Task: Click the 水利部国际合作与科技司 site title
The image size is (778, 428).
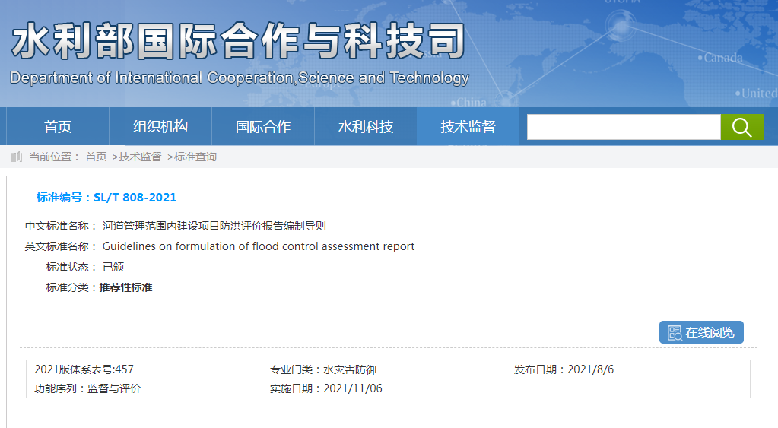Action: pyautogui.click(x=237, y=40)
